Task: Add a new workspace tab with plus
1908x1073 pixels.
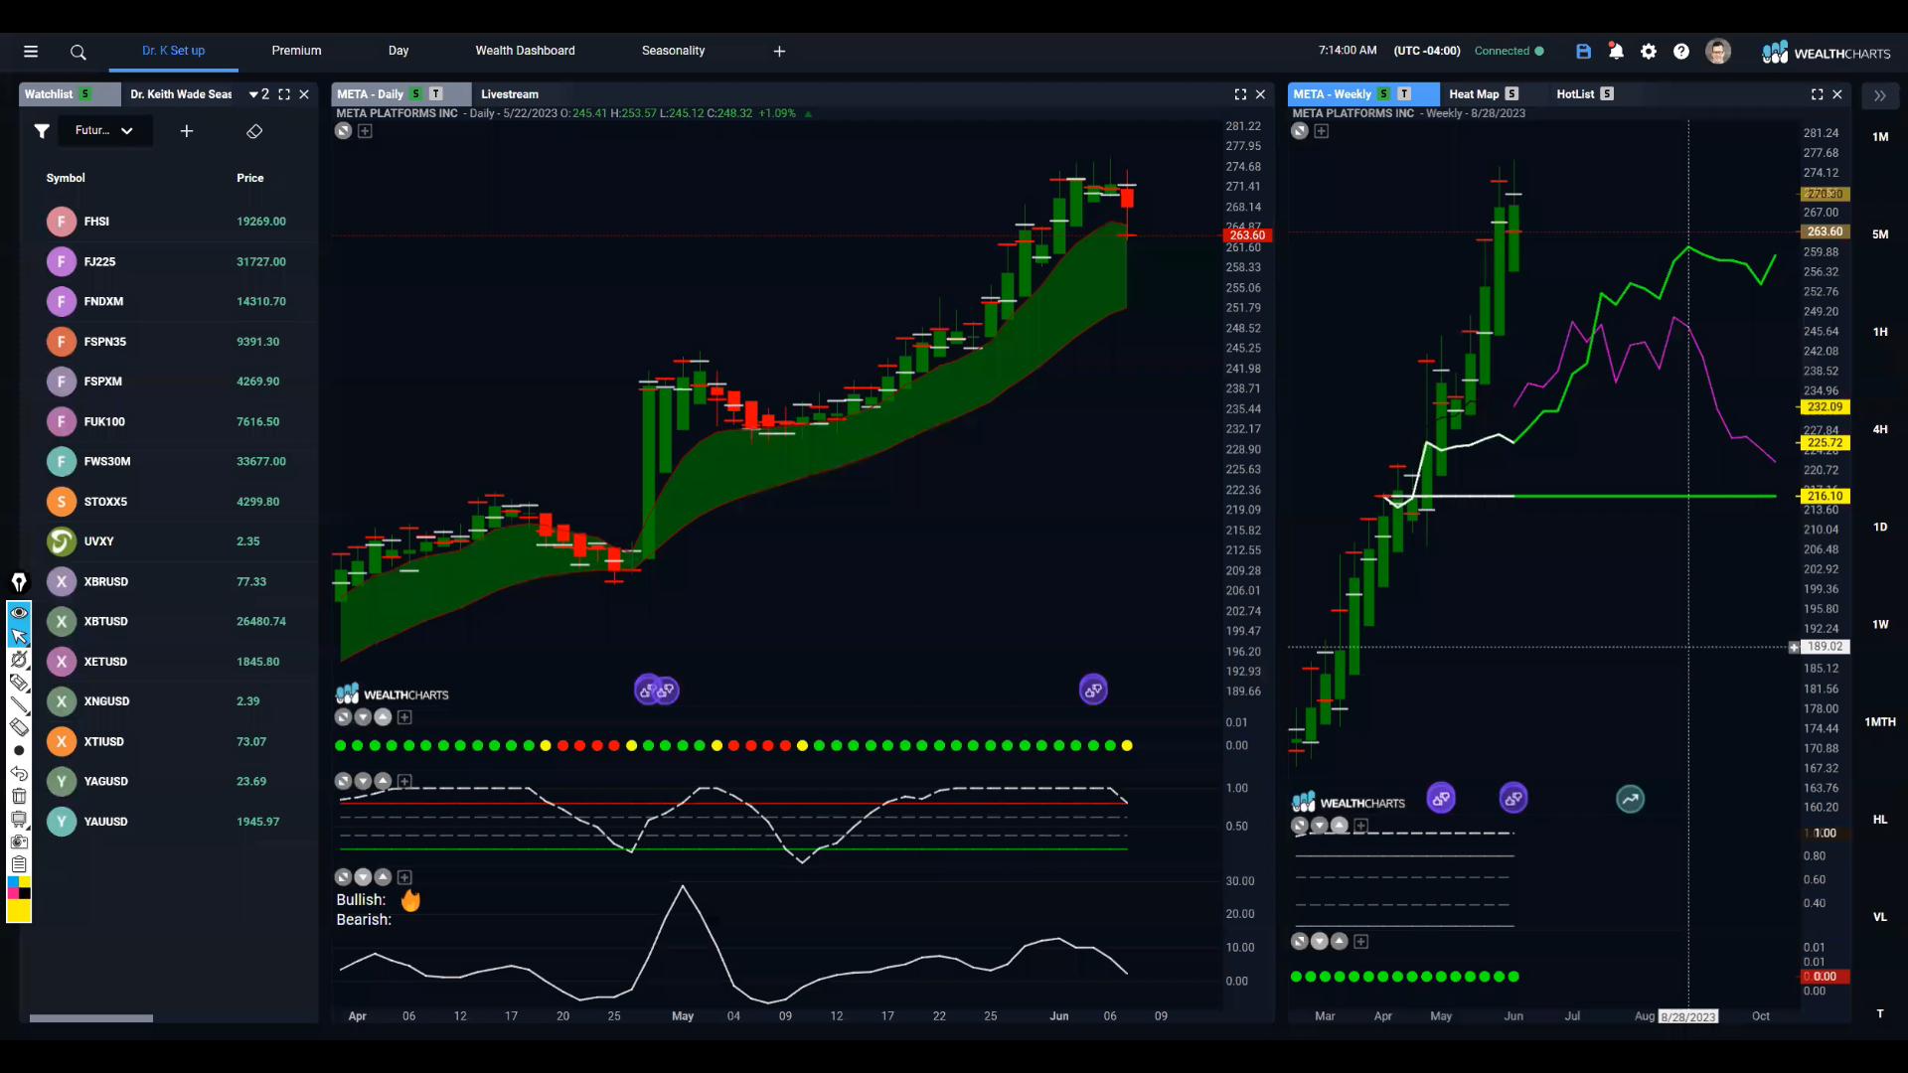Action: tap(779, 51)
